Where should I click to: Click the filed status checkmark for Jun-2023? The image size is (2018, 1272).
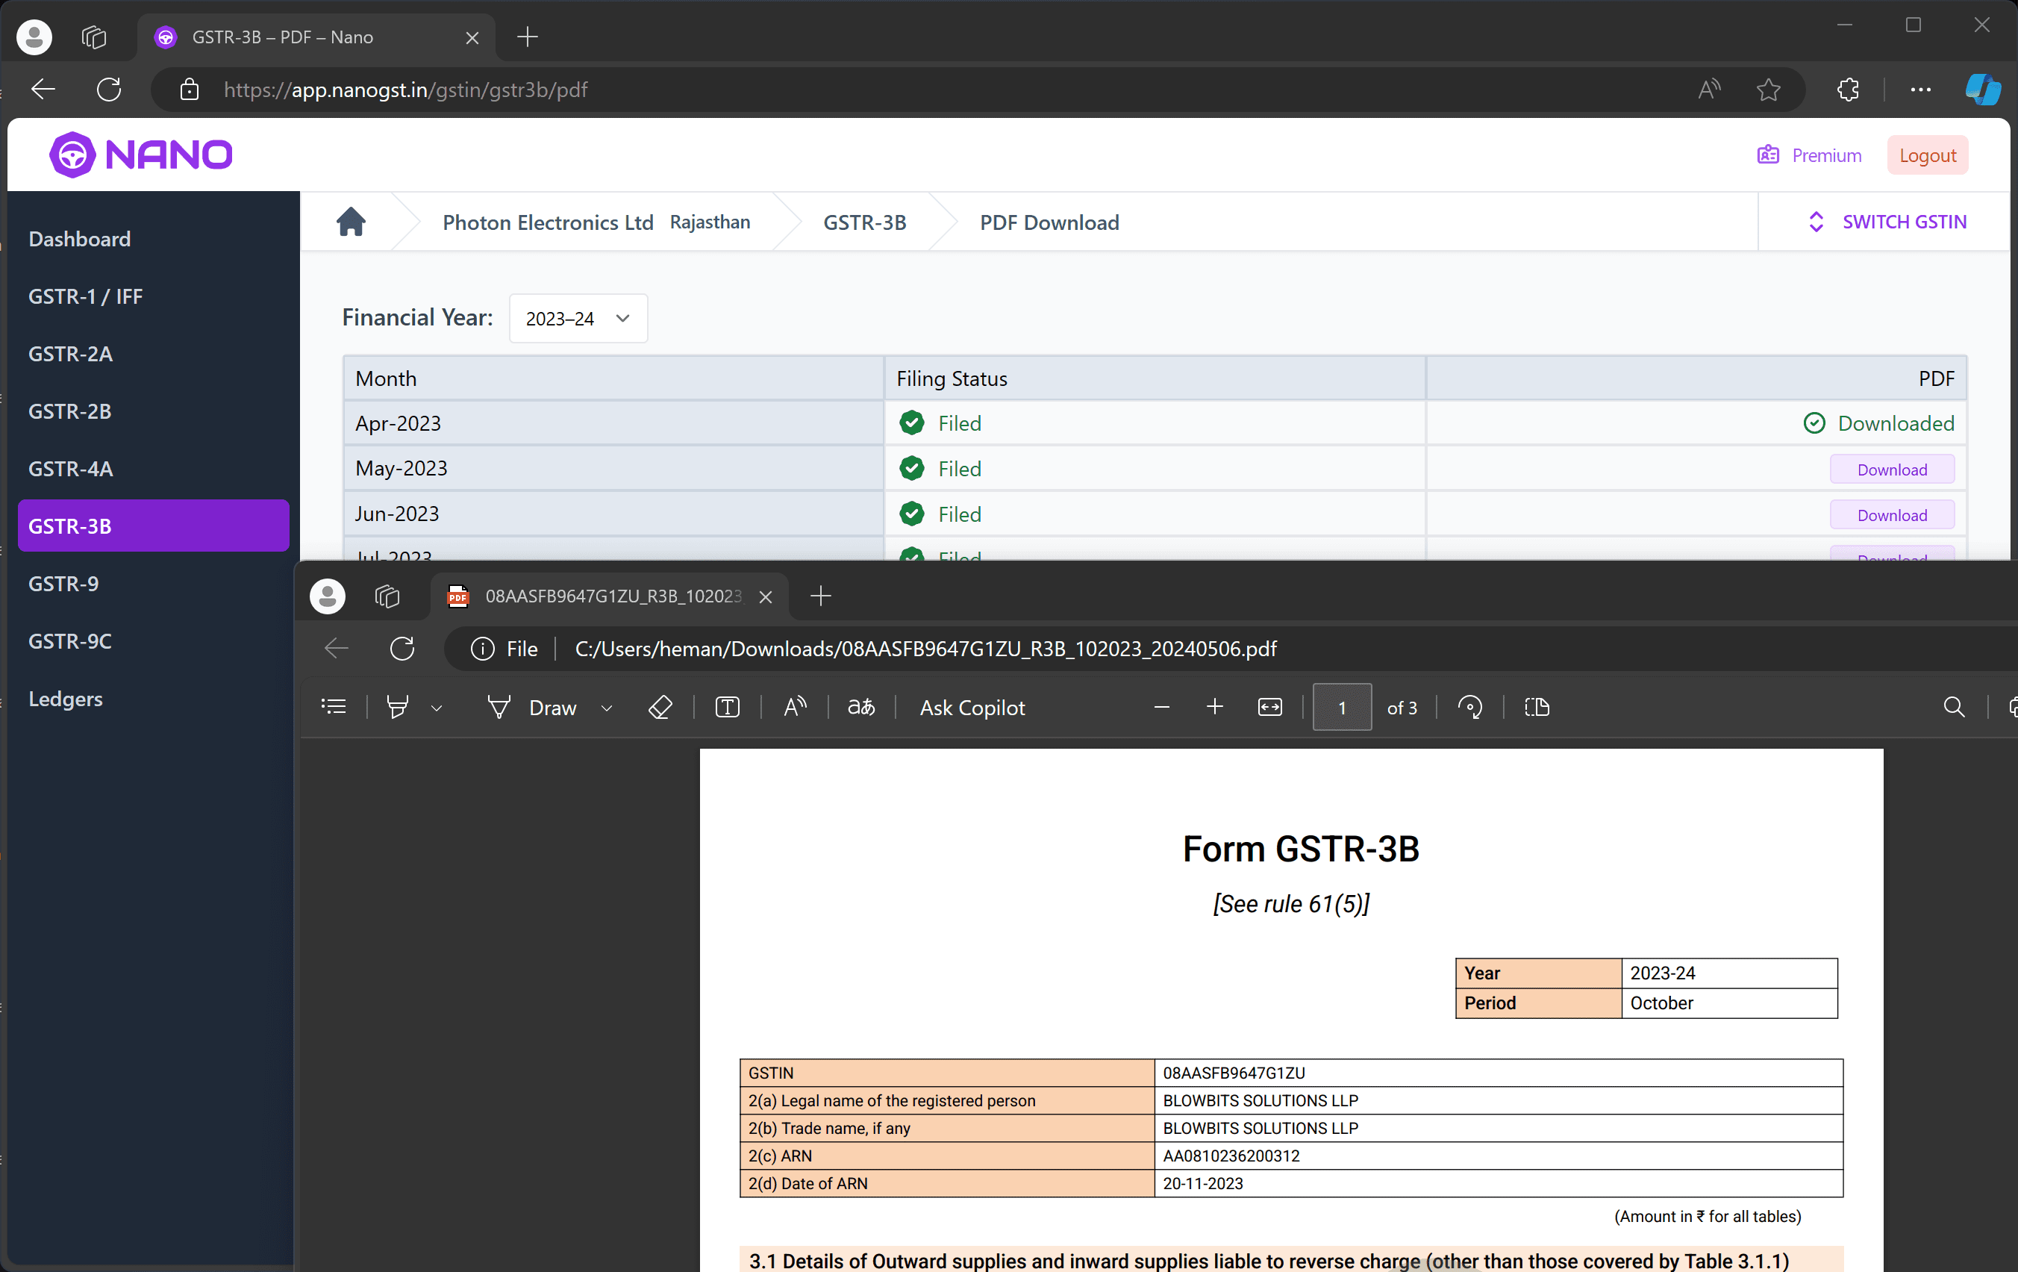pos(911,513)
